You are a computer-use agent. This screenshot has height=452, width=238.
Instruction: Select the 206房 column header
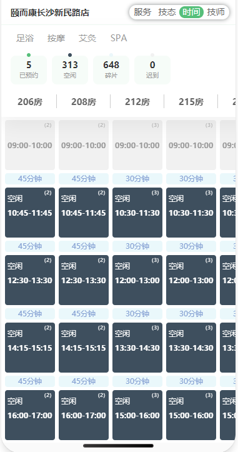click(x=30, y=102)
